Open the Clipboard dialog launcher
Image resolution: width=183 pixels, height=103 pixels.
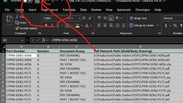click(39, 33)
